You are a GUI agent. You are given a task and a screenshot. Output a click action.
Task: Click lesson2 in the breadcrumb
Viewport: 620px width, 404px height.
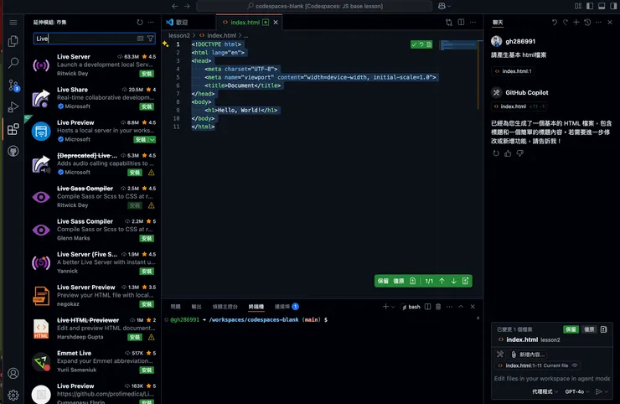179,35
